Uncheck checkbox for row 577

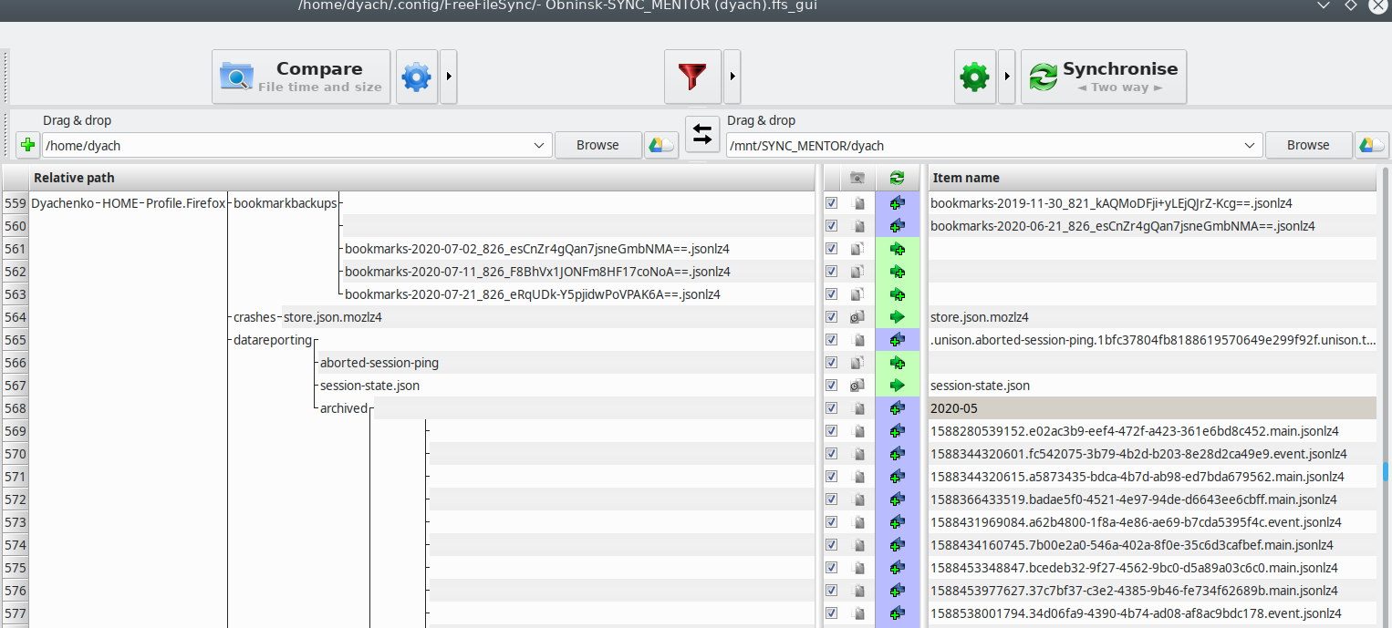[831, 613]
